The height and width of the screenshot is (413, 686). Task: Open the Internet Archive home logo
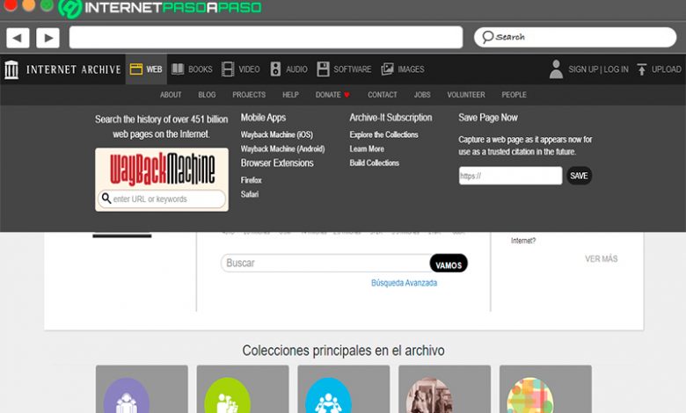tap(62, 69)
